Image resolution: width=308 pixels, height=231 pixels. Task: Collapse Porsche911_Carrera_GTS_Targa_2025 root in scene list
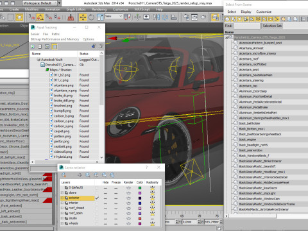coord(227,37)
